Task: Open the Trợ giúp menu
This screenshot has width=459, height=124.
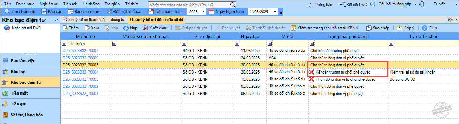Action: 112,4
